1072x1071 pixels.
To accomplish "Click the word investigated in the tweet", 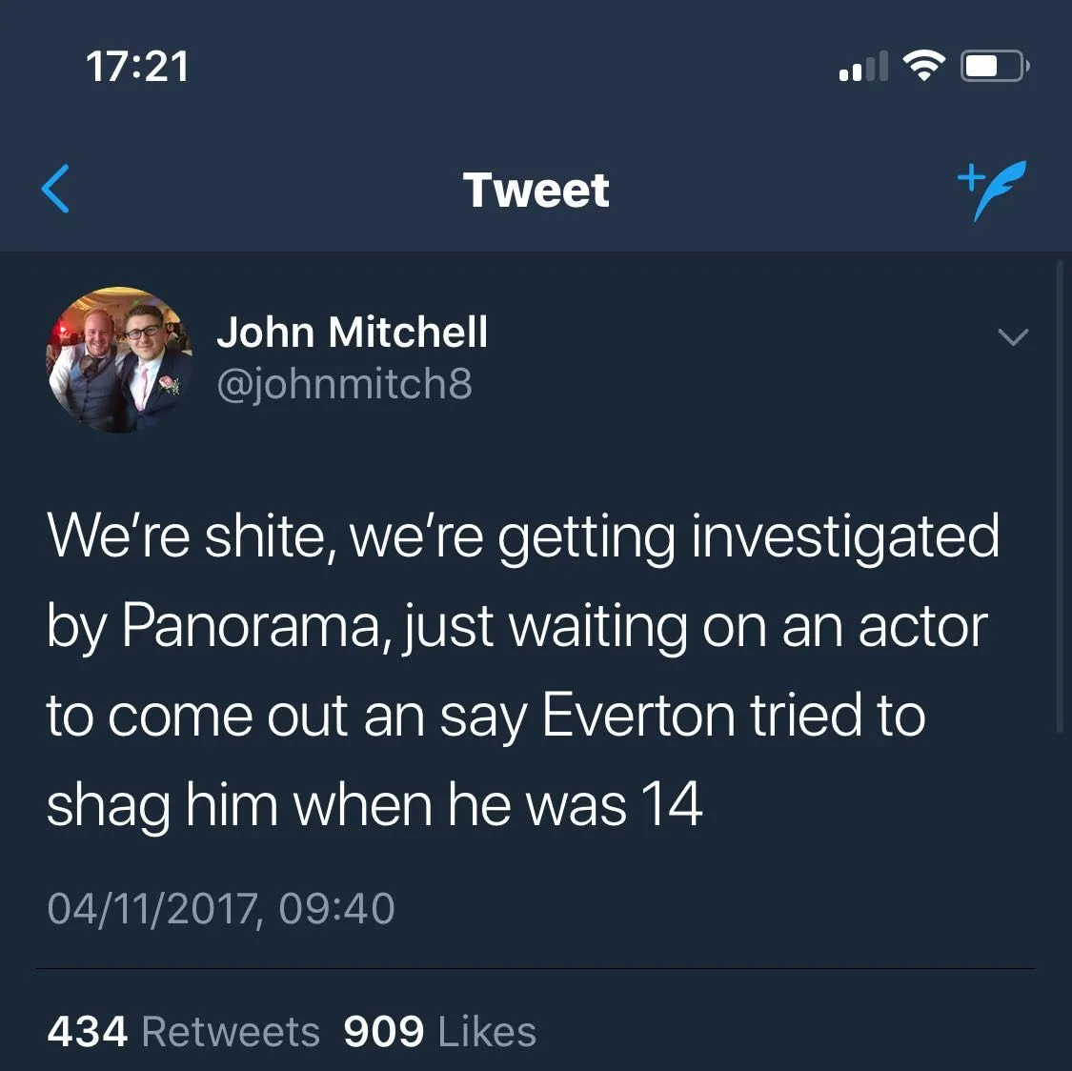I will (844, 536).
